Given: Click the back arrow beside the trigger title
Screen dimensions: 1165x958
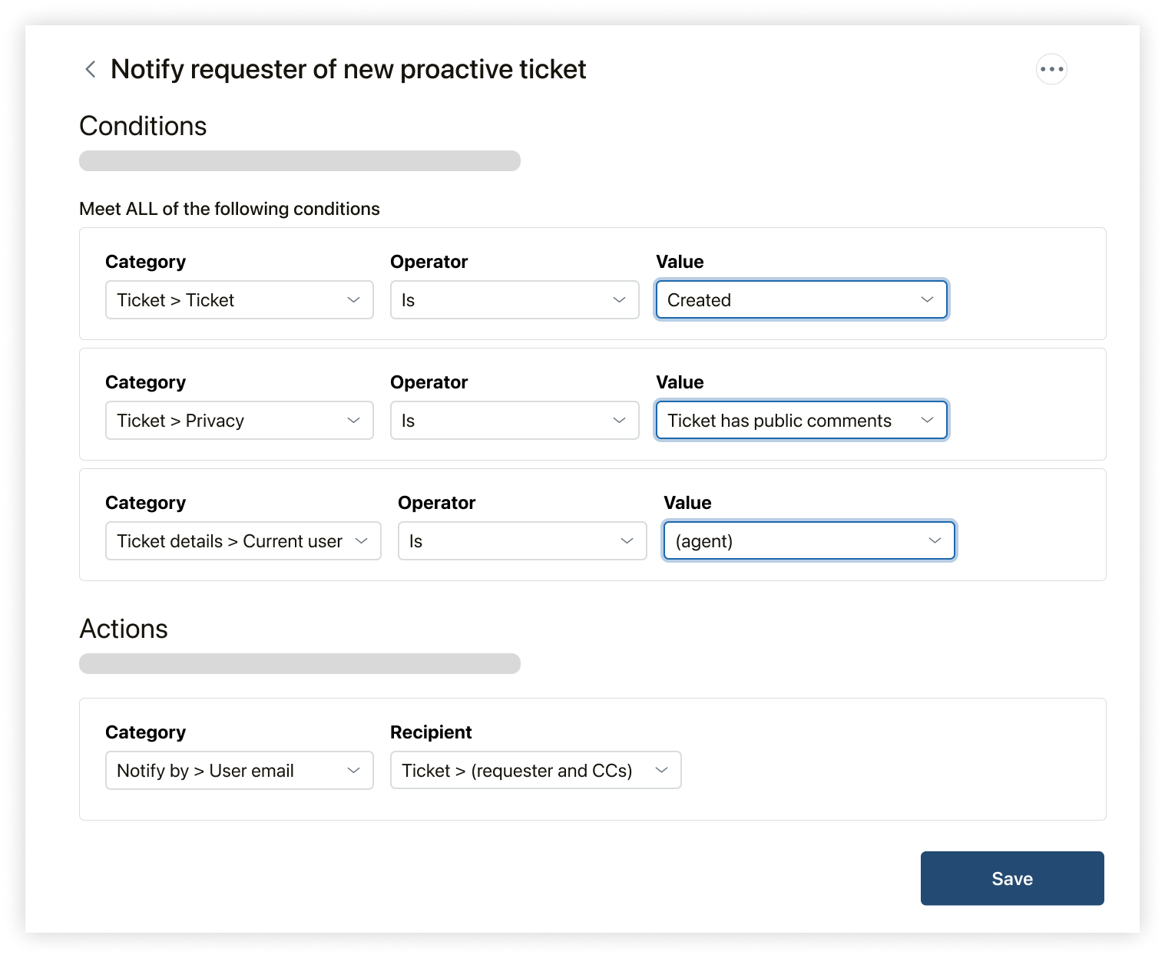Looking at the screenshot, I should pos(90,70).
